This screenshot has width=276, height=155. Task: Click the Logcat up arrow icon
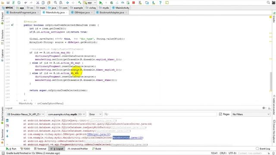point(7,131)
